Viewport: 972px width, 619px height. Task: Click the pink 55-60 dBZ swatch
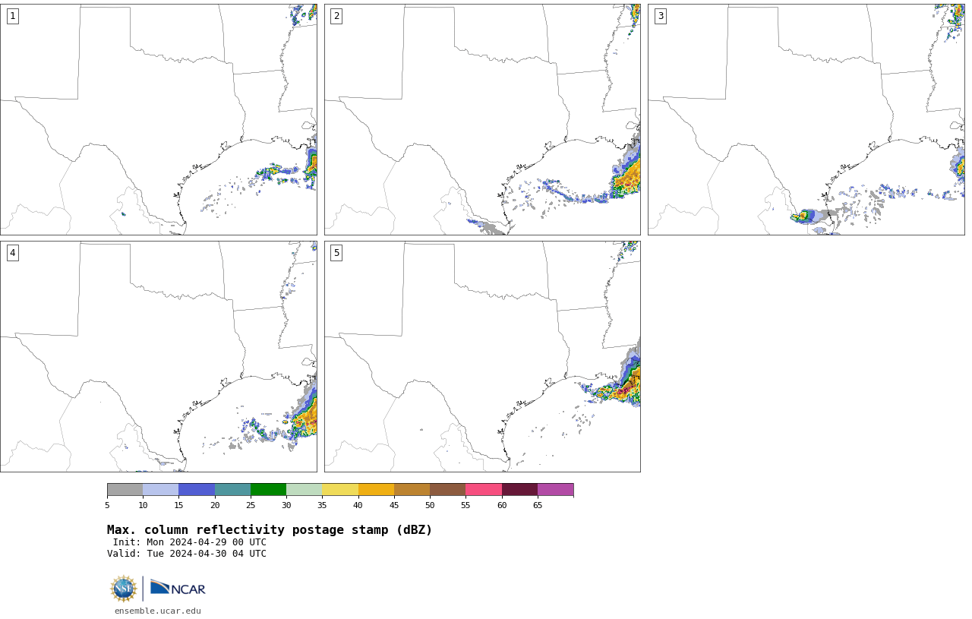tap(484, 489)
